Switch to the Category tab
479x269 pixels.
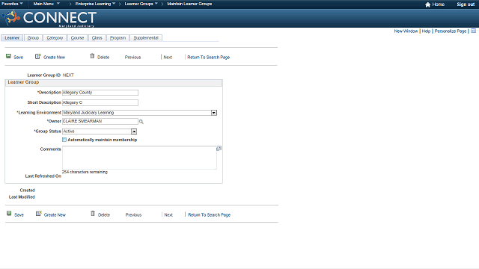pos(55,38)
